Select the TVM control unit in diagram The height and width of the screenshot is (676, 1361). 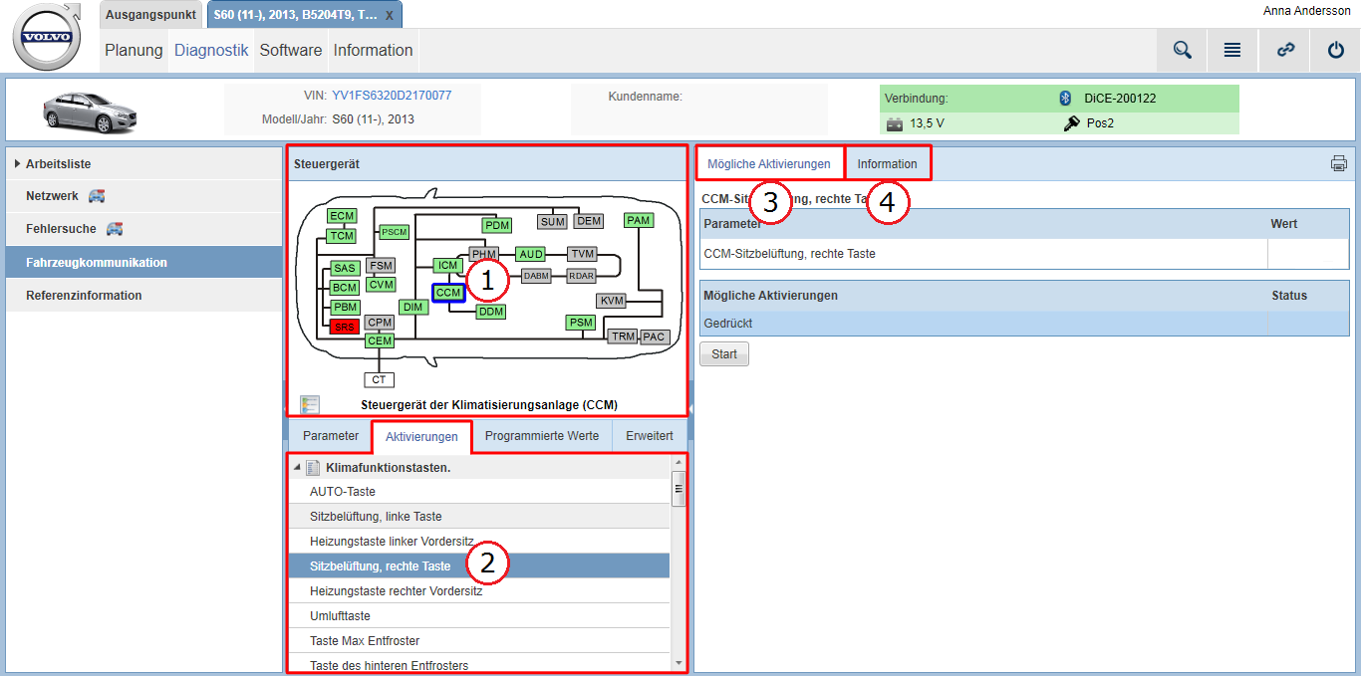pyautogui.click(x=582, y=254)
